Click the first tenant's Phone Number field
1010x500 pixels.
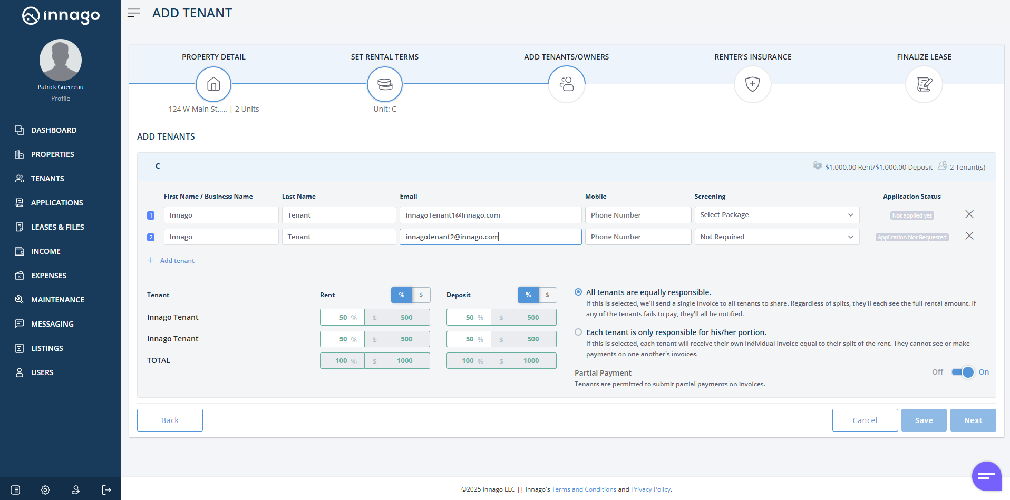point(637,215)
